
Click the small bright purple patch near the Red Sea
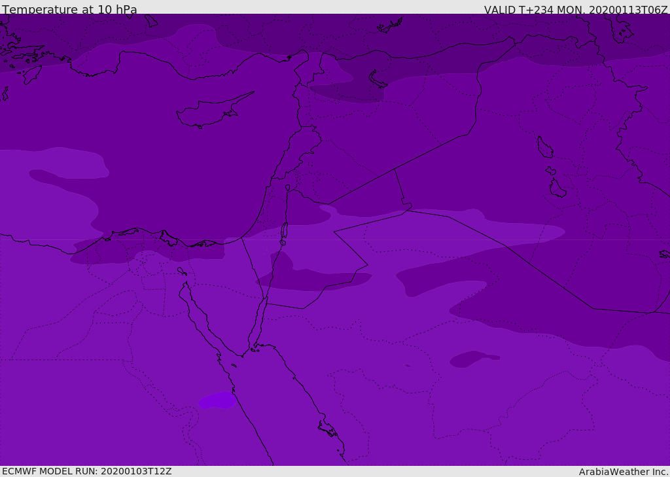217,400
